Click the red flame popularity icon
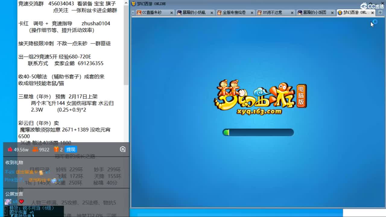 coord(10,149)
